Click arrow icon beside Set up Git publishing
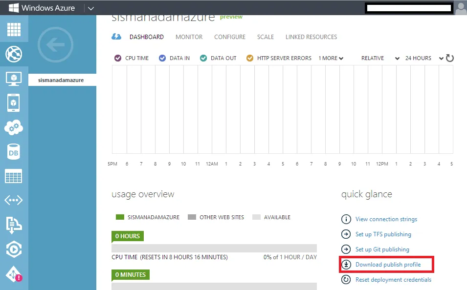The height and width of the screenshot is (290, 467). (x=346, y=249)
